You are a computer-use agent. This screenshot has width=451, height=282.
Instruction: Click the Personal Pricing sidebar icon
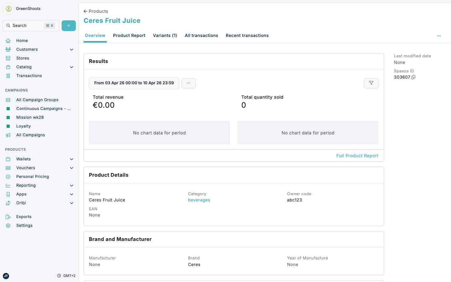[x=8, y=176]
